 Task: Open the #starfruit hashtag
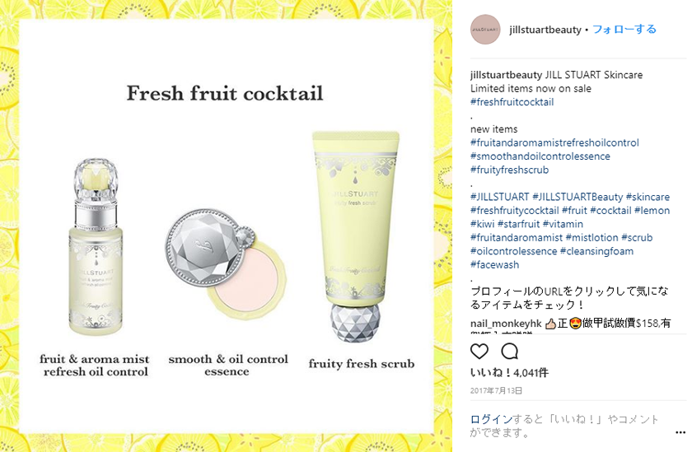[518, 224]
